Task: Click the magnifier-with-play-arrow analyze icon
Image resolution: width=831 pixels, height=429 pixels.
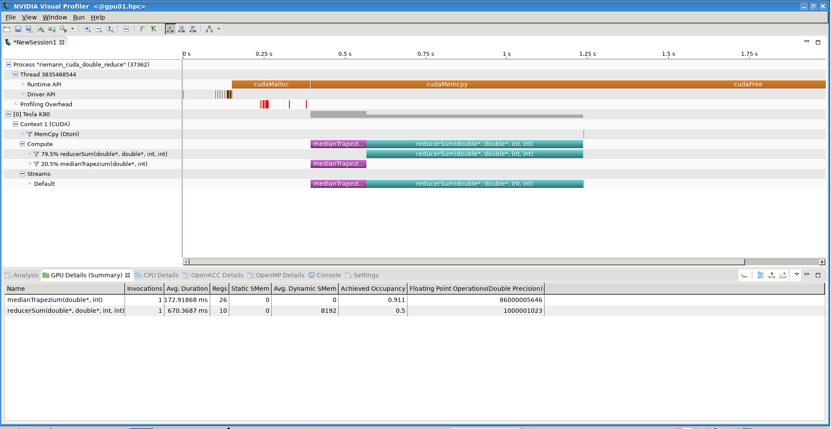Action: click(x=63, y=29)
